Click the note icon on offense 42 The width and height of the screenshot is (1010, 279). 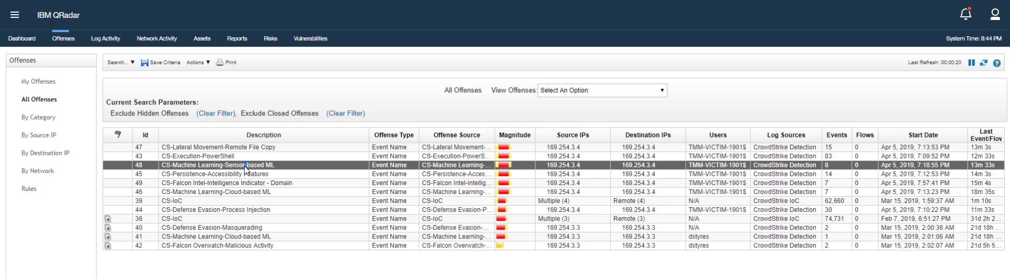pyautogui.click(x=108, y=245)
